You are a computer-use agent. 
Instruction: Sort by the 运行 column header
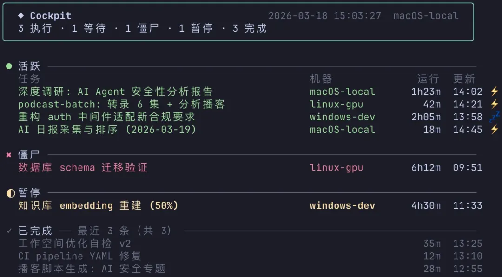[428, 79]
